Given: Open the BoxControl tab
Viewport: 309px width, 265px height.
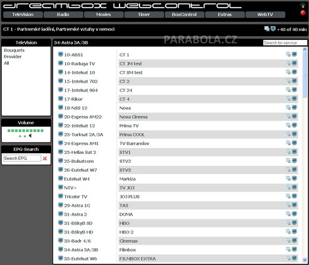Looking at the screenshot, I should tap(184, 14).
